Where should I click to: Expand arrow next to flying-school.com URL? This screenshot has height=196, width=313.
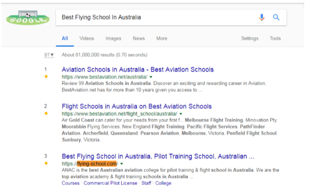[x=122, y=164]
